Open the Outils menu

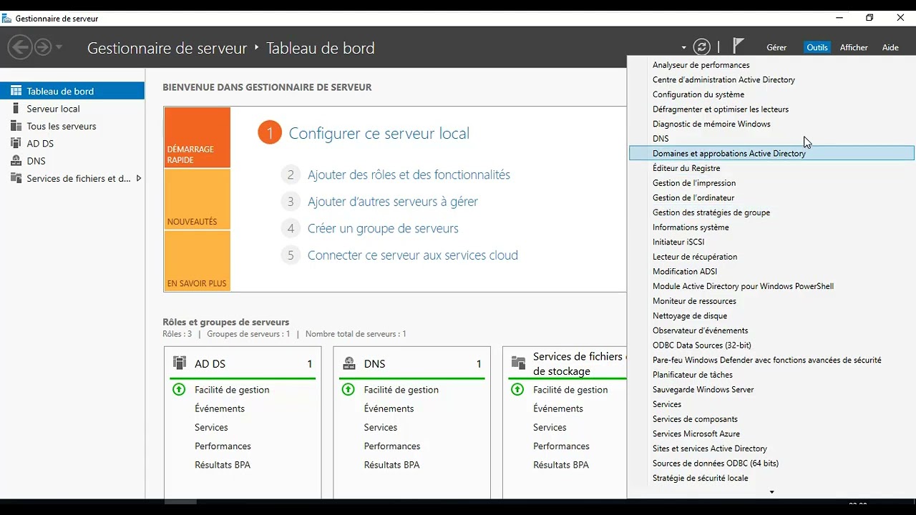(x=817, y=48)
